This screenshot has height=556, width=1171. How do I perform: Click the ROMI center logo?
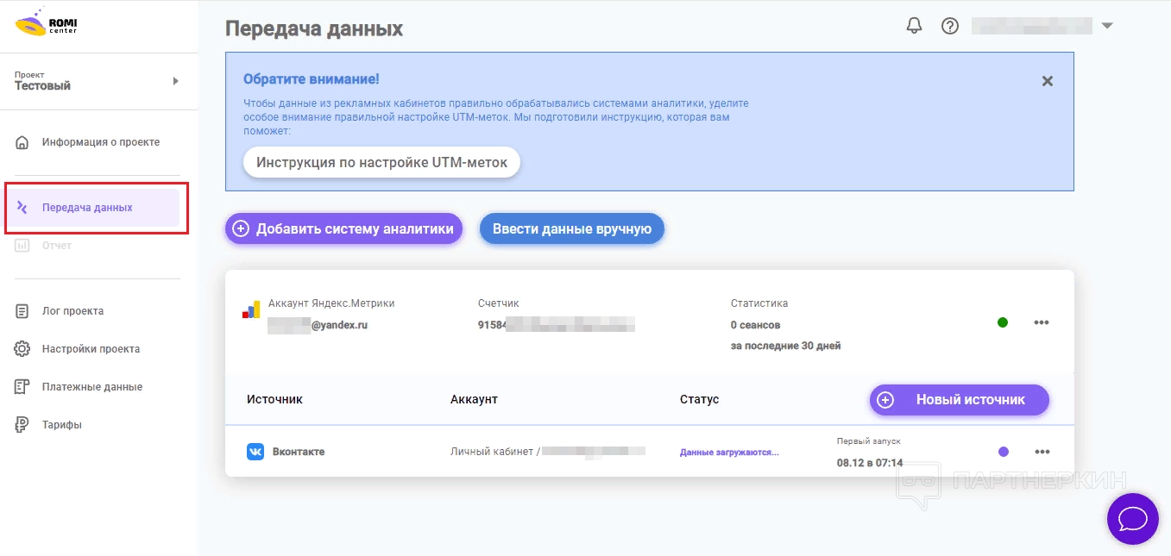tap(45, 23)
